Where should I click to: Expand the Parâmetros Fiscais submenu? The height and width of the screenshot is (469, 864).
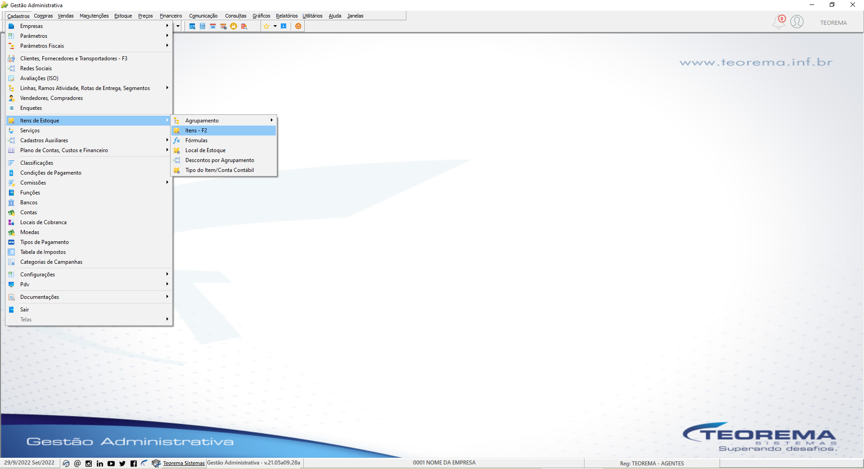click(x=89, y=46)
